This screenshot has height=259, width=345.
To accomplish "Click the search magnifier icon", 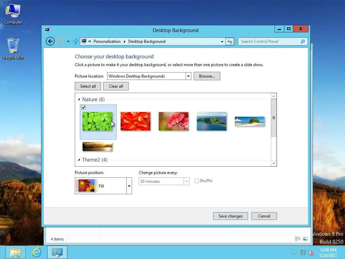I will pos(303,41).
